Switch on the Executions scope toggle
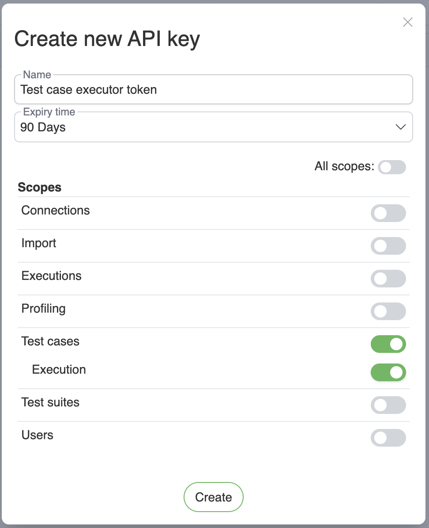429x528 pixels. 388,279
